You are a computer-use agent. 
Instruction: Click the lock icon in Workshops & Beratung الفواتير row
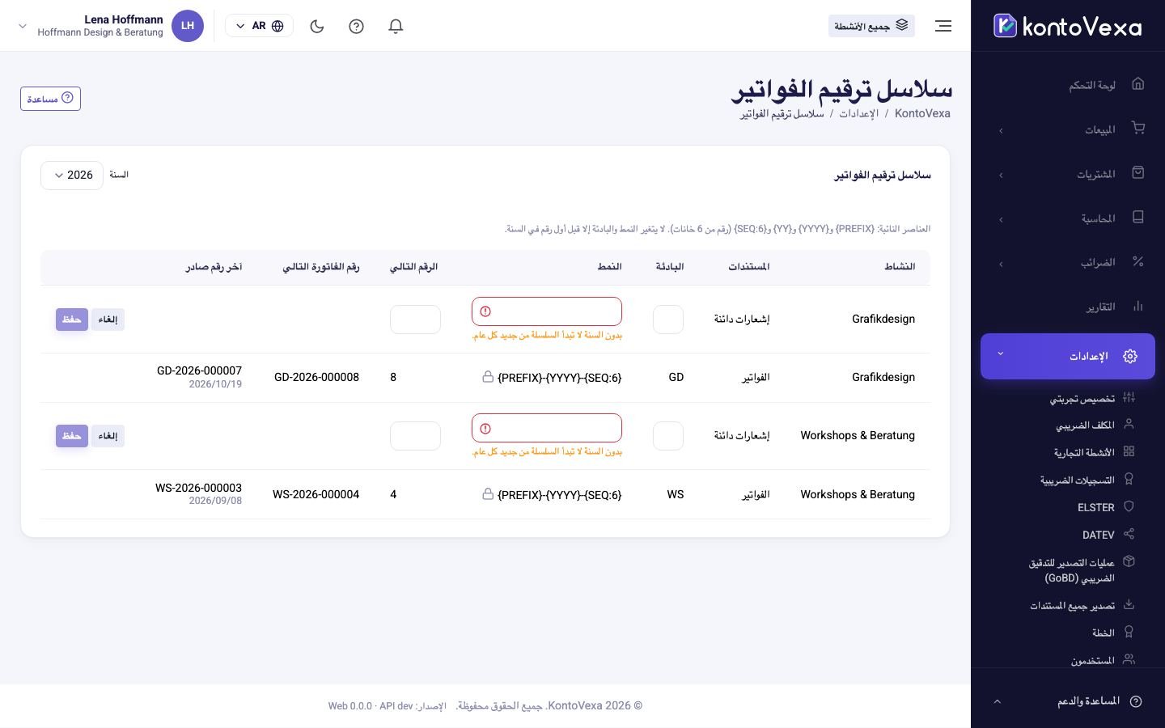pos(488,494)
